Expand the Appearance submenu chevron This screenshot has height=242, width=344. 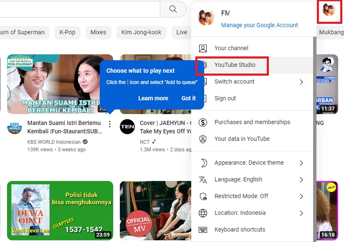pyautogui.click(x=301, y=163)
